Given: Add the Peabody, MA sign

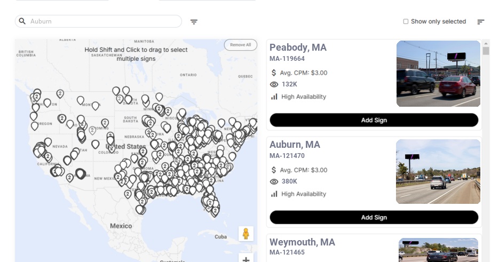Looking at the screenshot, I should [374, 120].
